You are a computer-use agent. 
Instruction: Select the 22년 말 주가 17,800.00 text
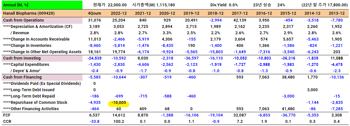click(x=325, y=5)
